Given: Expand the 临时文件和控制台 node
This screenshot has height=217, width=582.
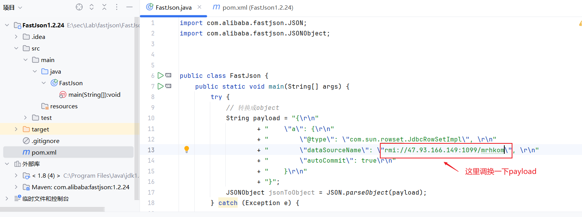Looking at the screenshot, I should [7, 198].
